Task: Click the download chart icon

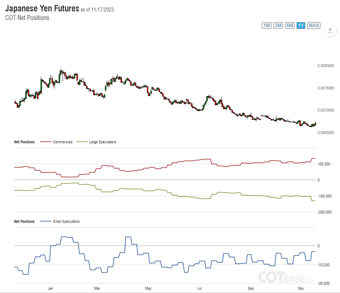Action: point(330,30)
